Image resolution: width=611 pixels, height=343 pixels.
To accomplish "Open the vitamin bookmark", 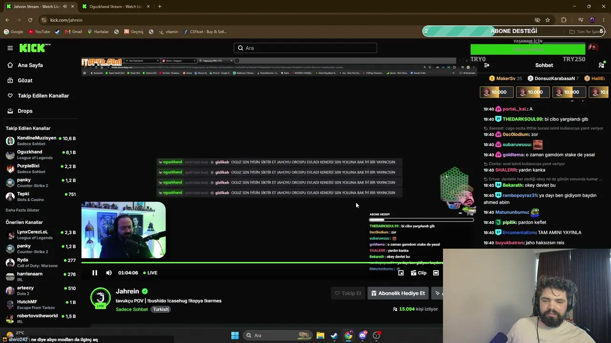I will (169, 32).
